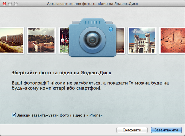The image size is (185, 136).
Task: Close the window with the red button
Action: click(x=4, y=4)
